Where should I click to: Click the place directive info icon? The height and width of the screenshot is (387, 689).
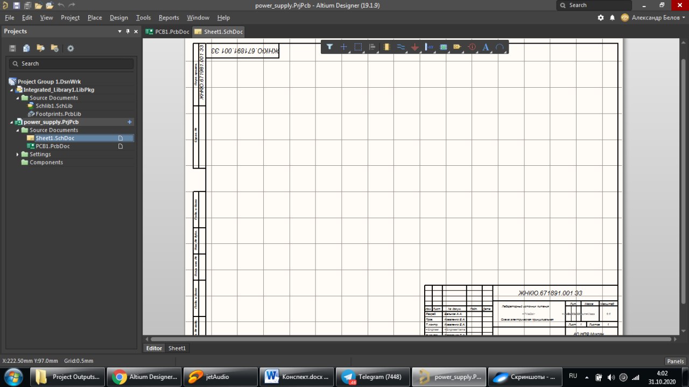click(472, 47)
